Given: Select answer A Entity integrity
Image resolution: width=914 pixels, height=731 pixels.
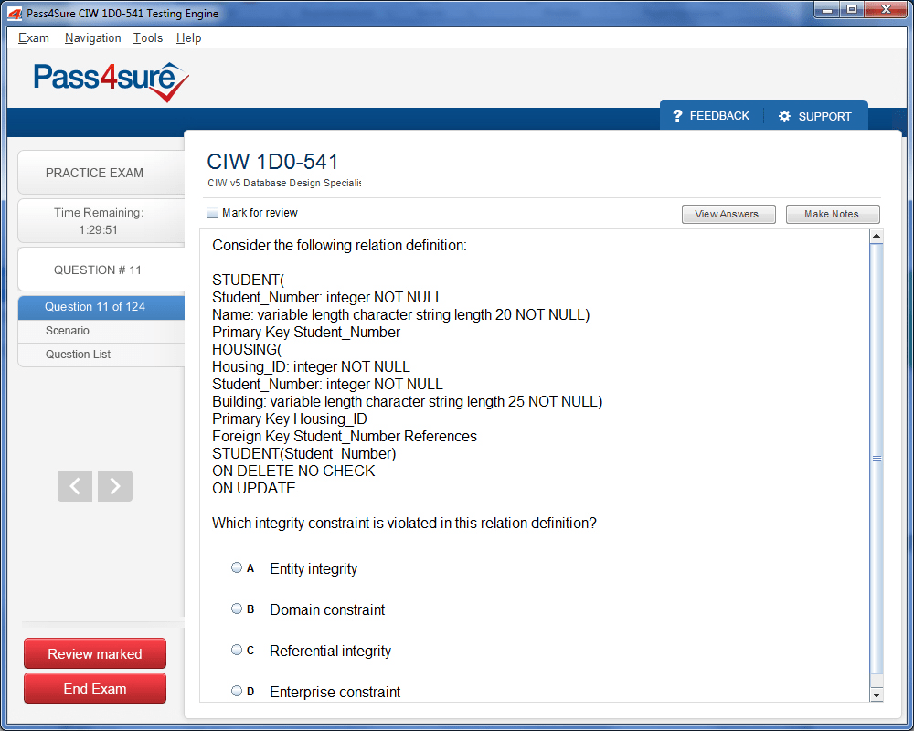Looking at the screenshot, I should 237,567.
